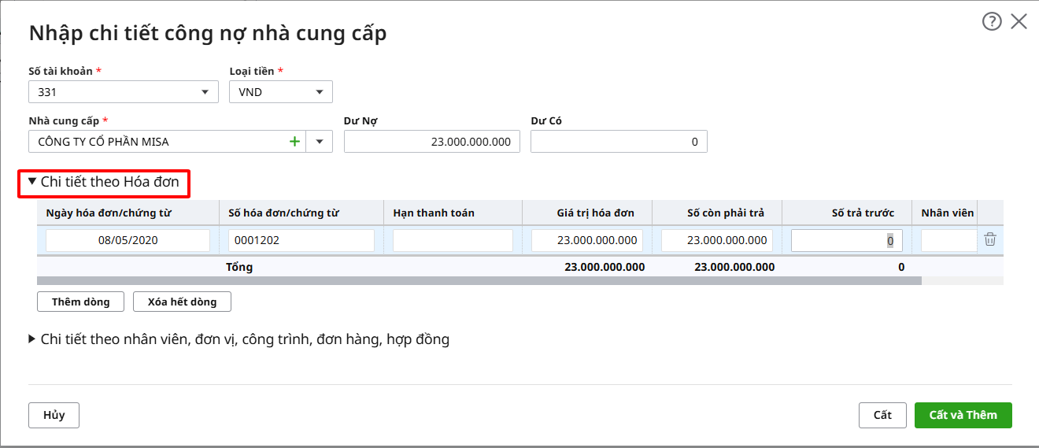Click green plus to add new supplier

pos(295,142)
